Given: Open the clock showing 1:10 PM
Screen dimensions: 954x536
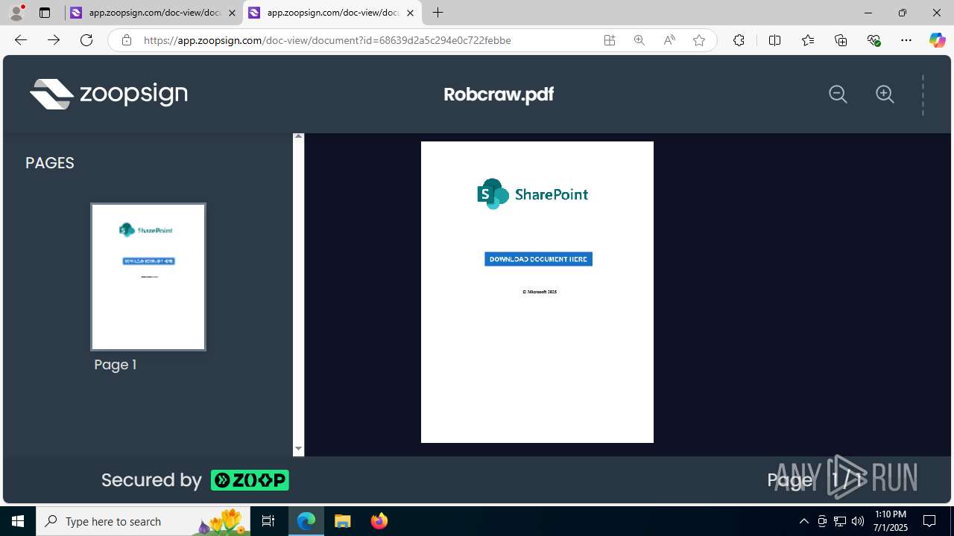Looking at the screenshot, I should pos(890,521).
